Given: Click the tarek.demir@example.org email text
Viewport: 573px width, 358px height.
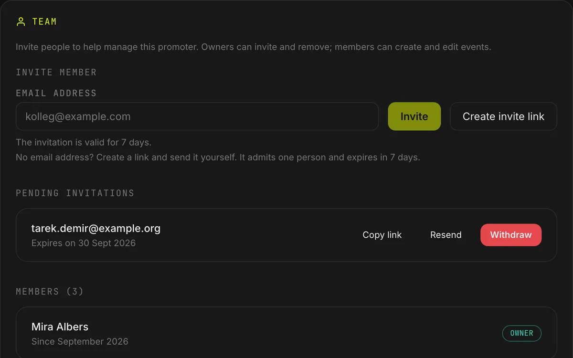Looking at the screenshot, I should (96, 229).
